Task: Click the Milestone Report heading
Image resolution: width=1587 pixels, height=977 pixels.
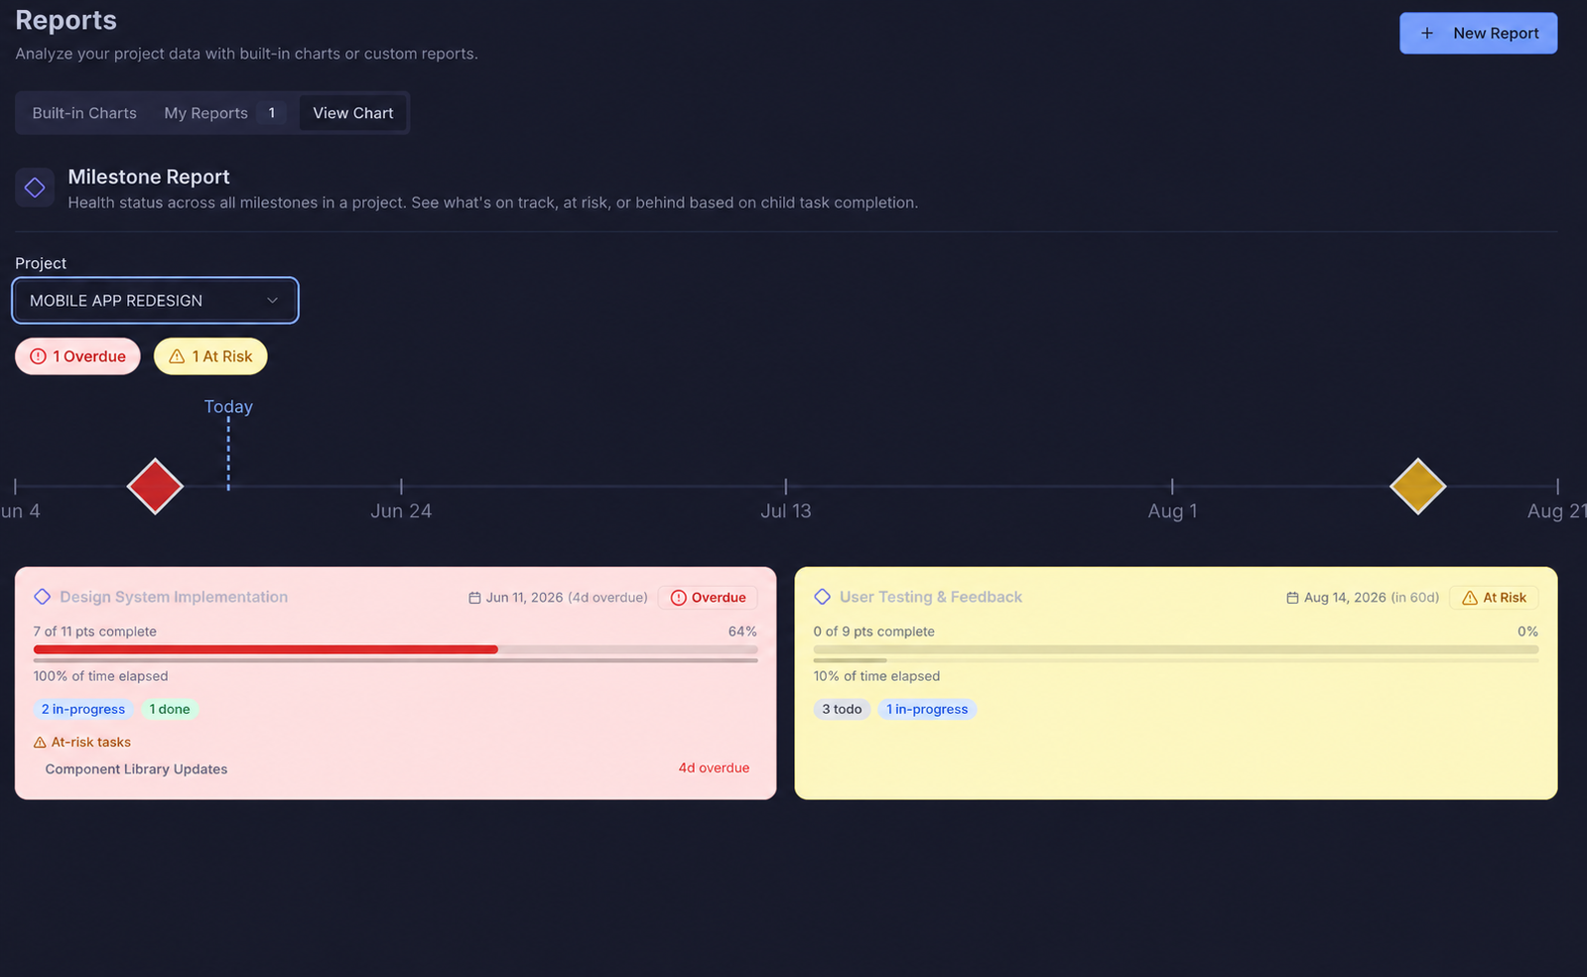Action: point(149,177)
